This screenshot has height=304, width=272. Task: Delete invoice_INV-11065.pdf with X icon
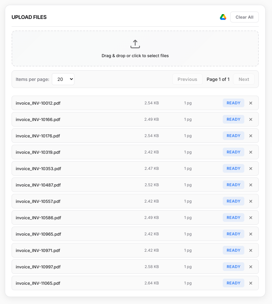(251, 283)
